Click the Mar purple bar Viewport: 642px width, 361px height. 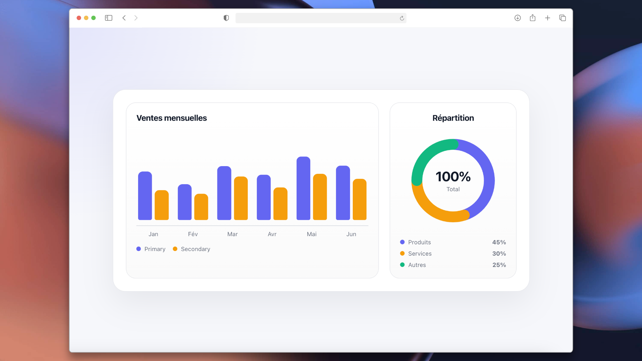[224, 193]
